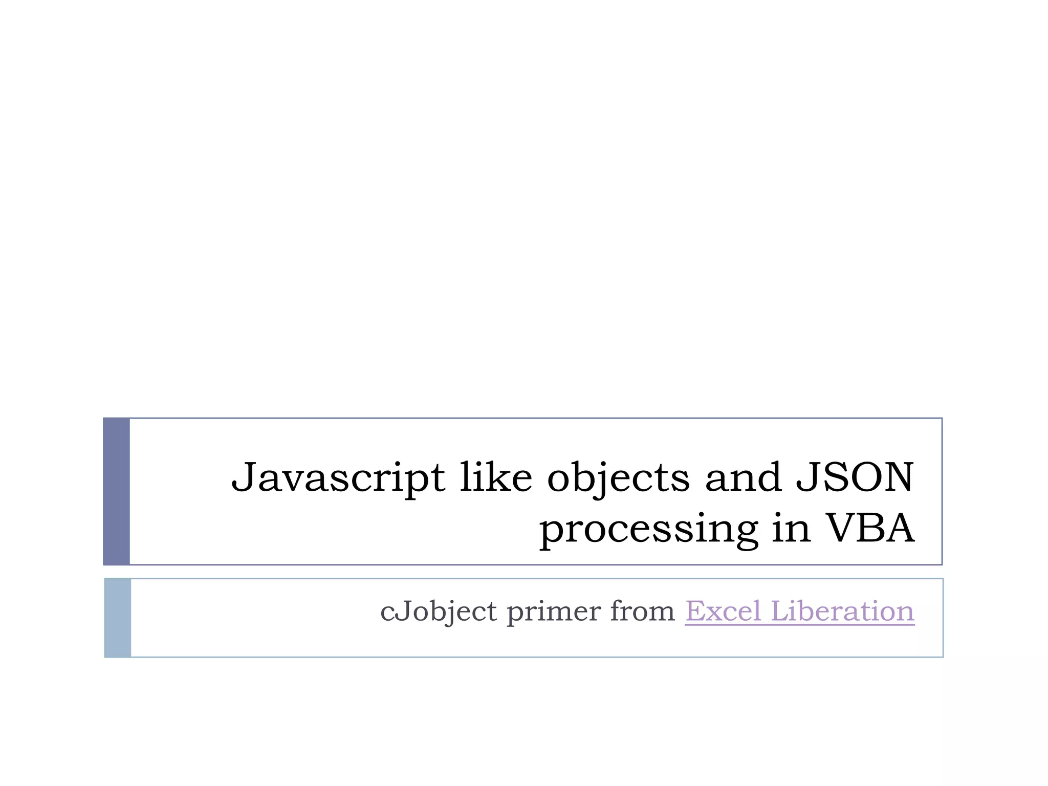Click the blank area below the subtitle box
Image resolution: width=1048 pixels, height=786 pixels.
[524, 722]
